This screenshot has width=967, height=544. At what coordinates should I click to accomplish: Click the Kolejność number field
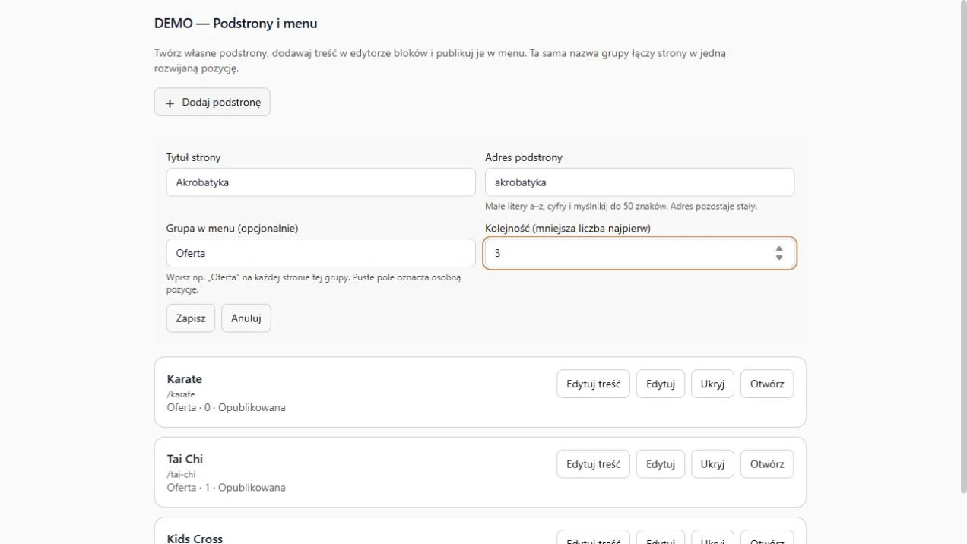(639, 253)
